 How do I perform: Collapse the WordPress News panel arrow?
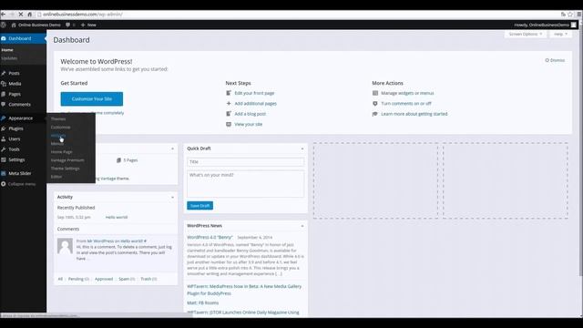pyautogui.click(x=302, y=226)
